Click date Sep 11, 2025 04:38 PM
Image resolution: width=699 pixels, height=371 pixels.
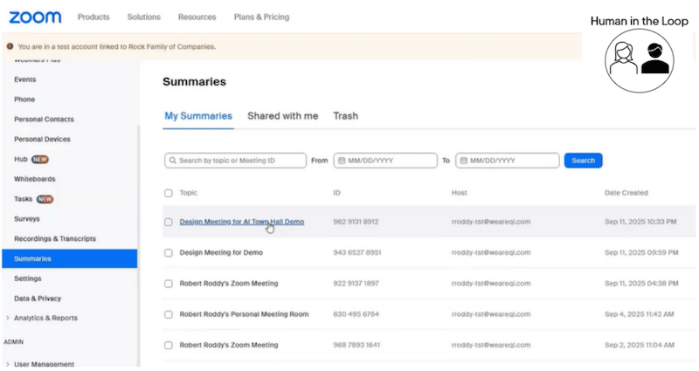[x=641, y=283]
